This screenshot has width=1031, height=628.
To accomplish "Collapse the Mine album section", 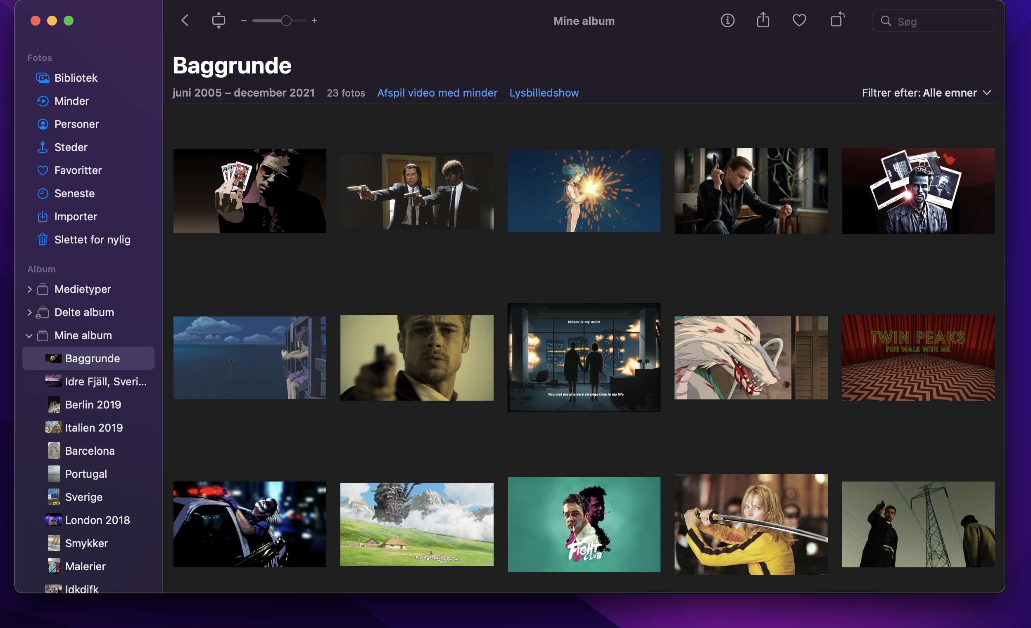I will [x=29, y=336].
